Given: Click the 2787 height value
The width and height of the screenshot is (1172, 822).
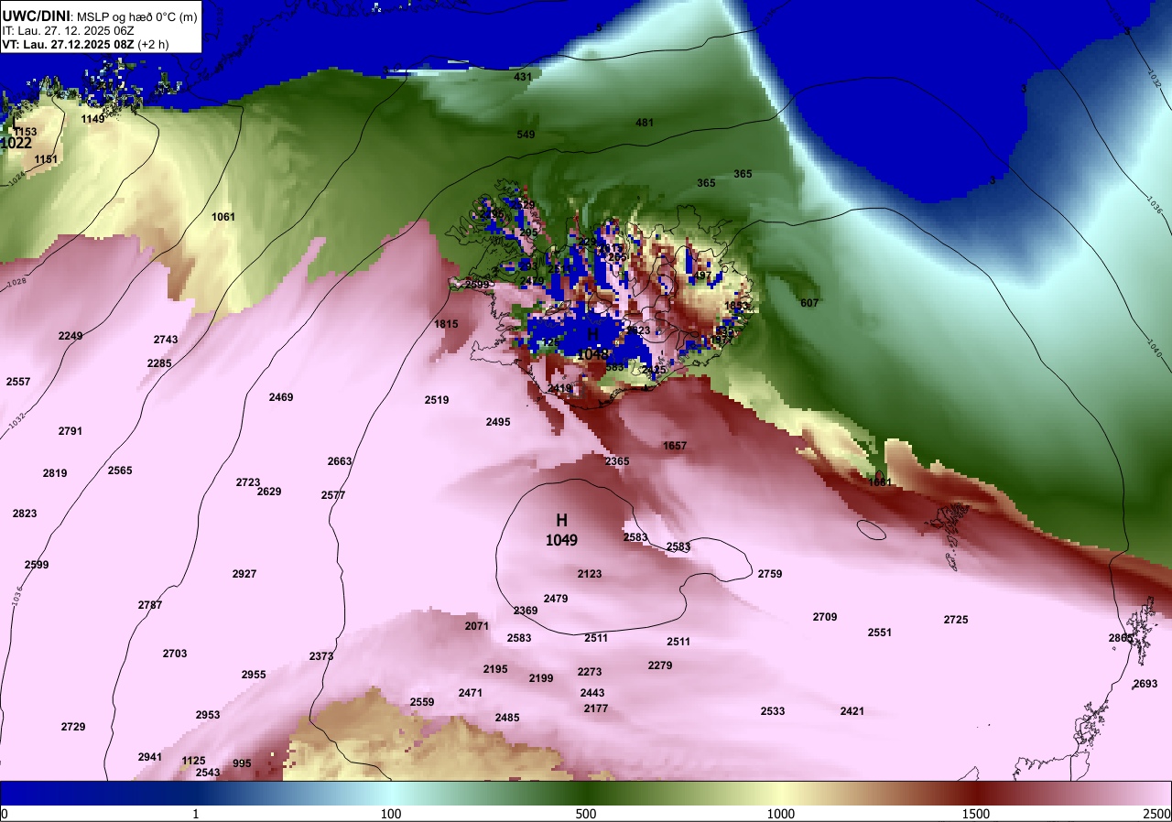Looking at the screenshot, I should pyautogui.click(x=150, y=605).
